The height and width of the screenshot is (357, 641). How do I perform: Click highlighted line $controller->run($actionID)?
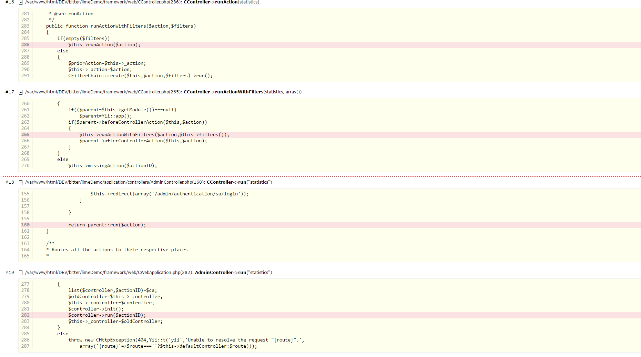click(x=107, y=315)
